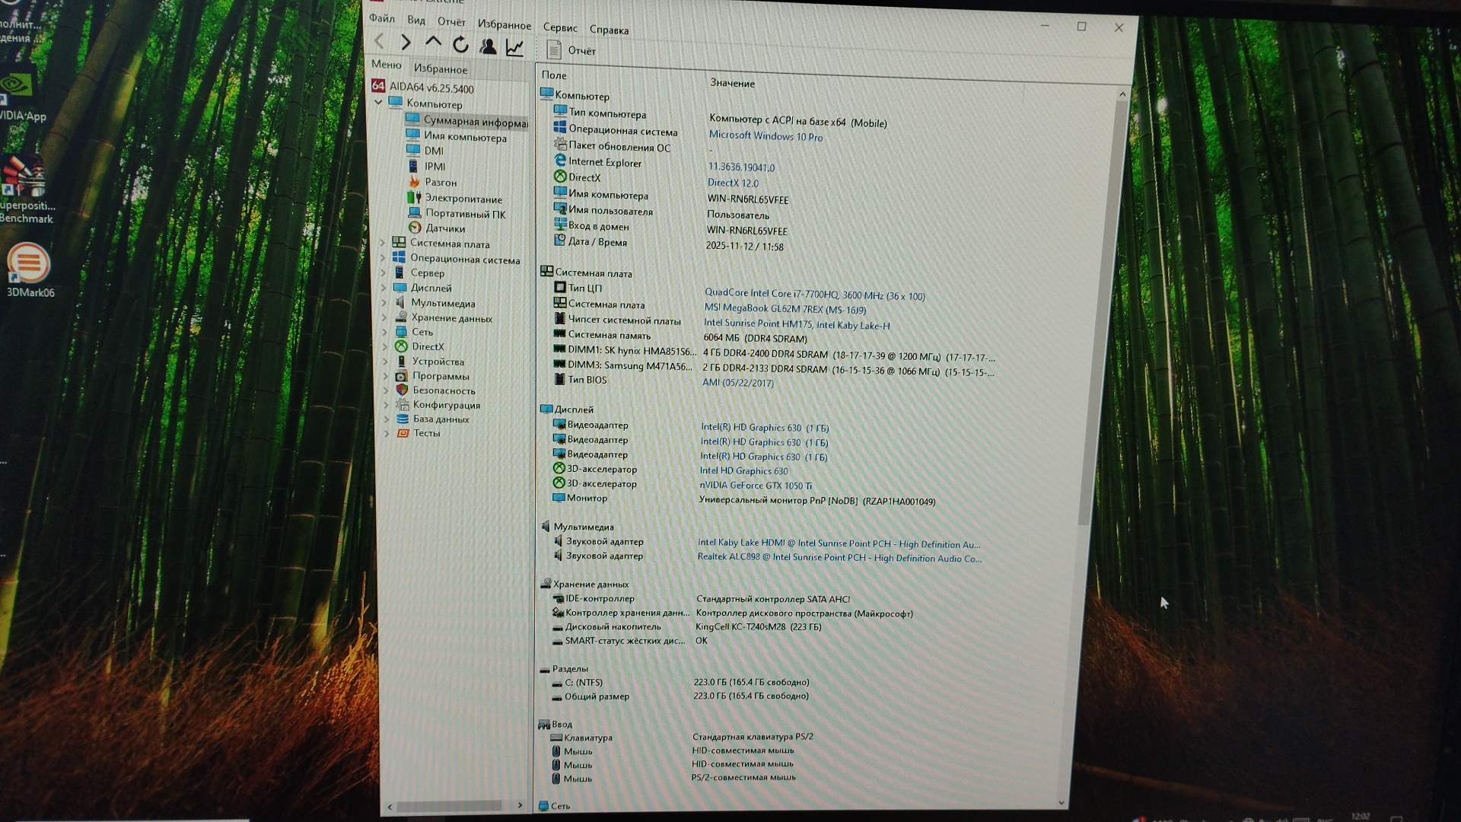Viewport: 1461px width, 822px height.
Task: Select Датчики in the tree
Action: click(445, 228)
